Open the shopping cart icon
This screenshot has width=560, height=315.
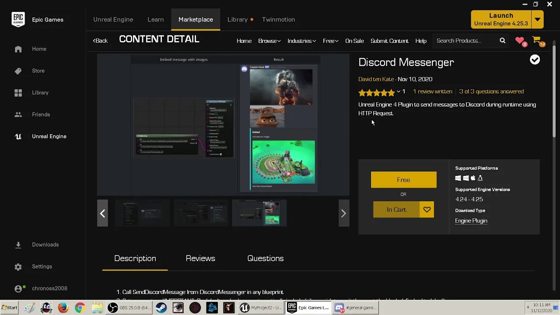[537, 41]
